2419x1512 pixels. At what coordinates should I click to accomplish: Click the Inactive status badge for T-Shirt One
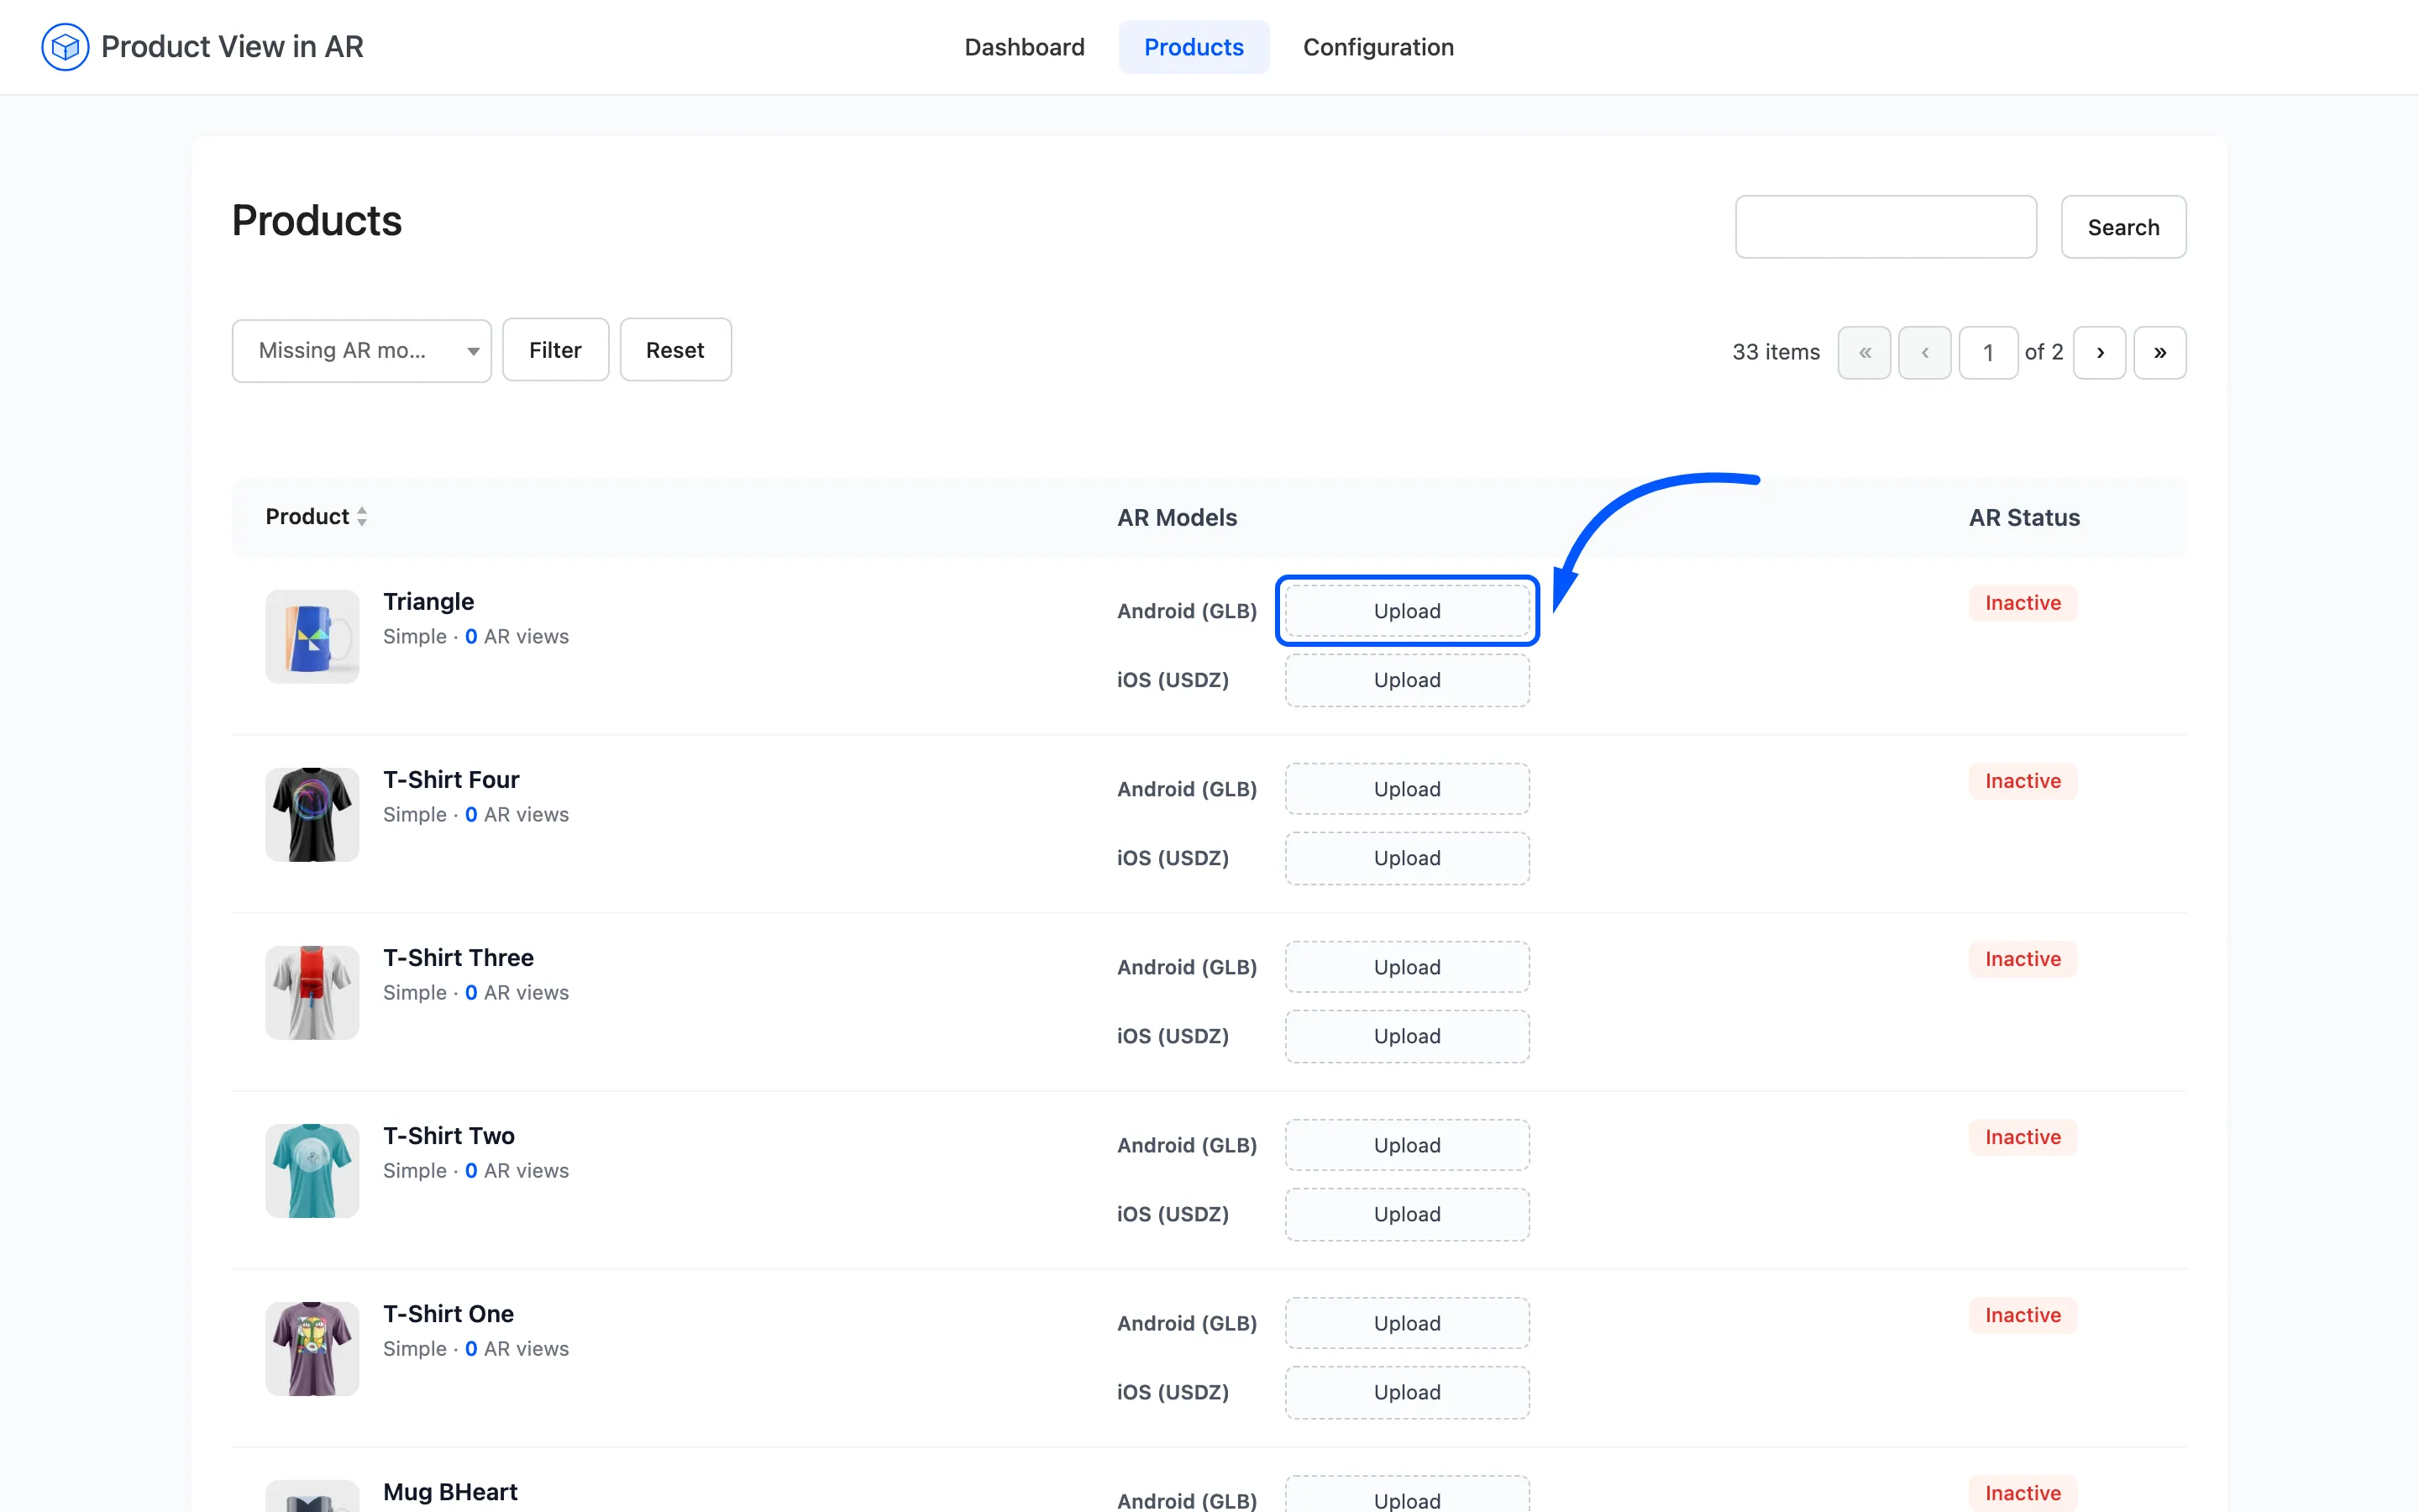click(x=2023, y=1314)
